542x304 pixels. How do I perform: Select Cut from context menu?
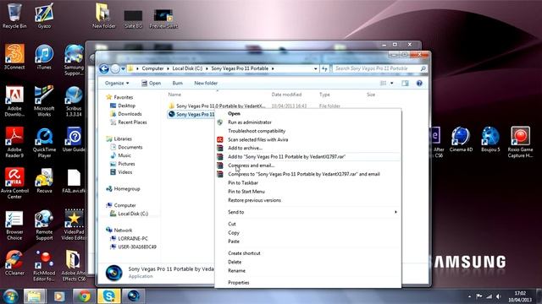click(232, 224)
